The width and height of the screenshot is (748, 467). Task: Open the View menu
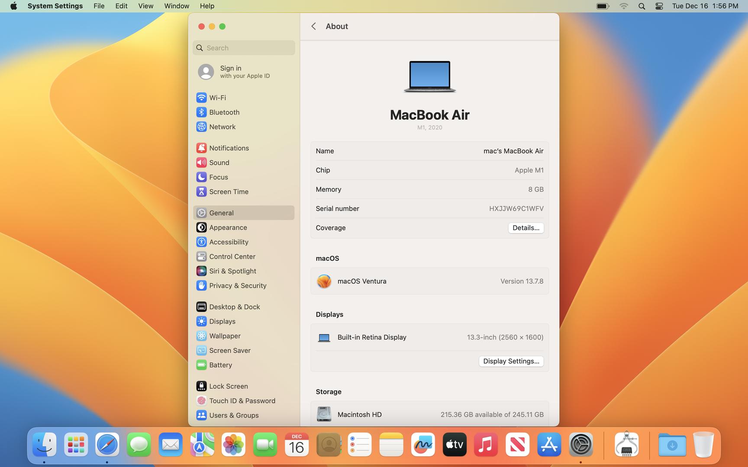(145, 6)
